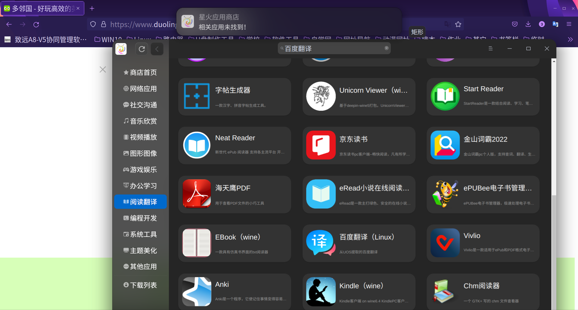Screen dimensions: 578x310
Task: Go back using the store back arrow
Action: (157, 49)
